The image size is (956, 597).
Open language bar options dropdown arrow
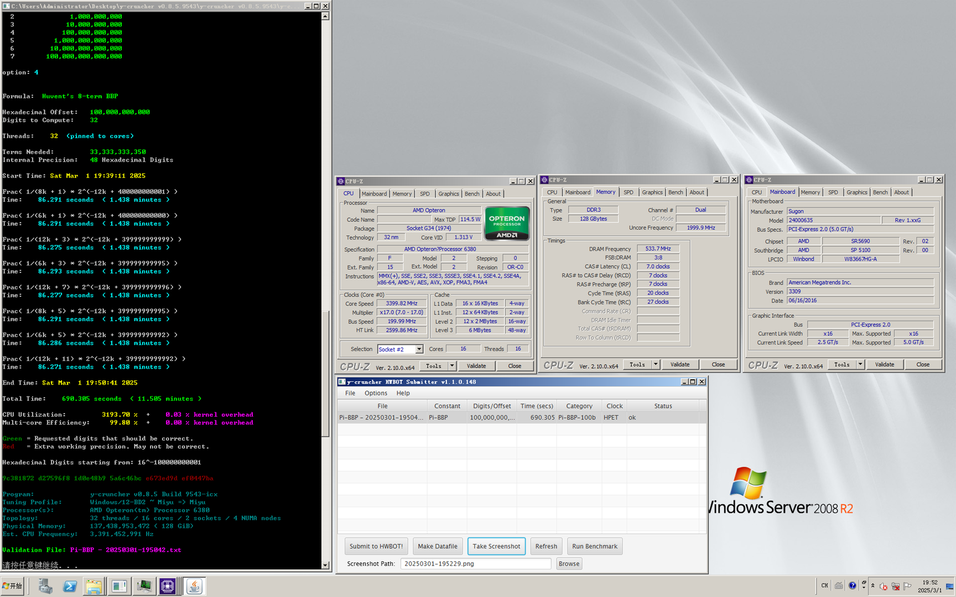click(x=864, y=588)
